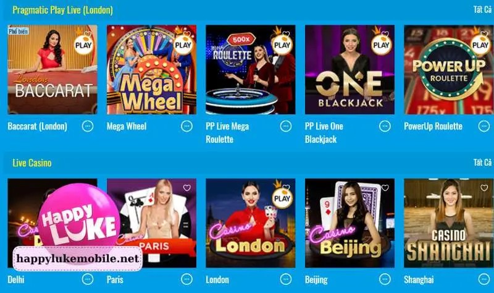Image resolution: width=494 pixels, height=293 pixels.
Task: Favorite the Casino Paris game with heart
Action: 187,188
